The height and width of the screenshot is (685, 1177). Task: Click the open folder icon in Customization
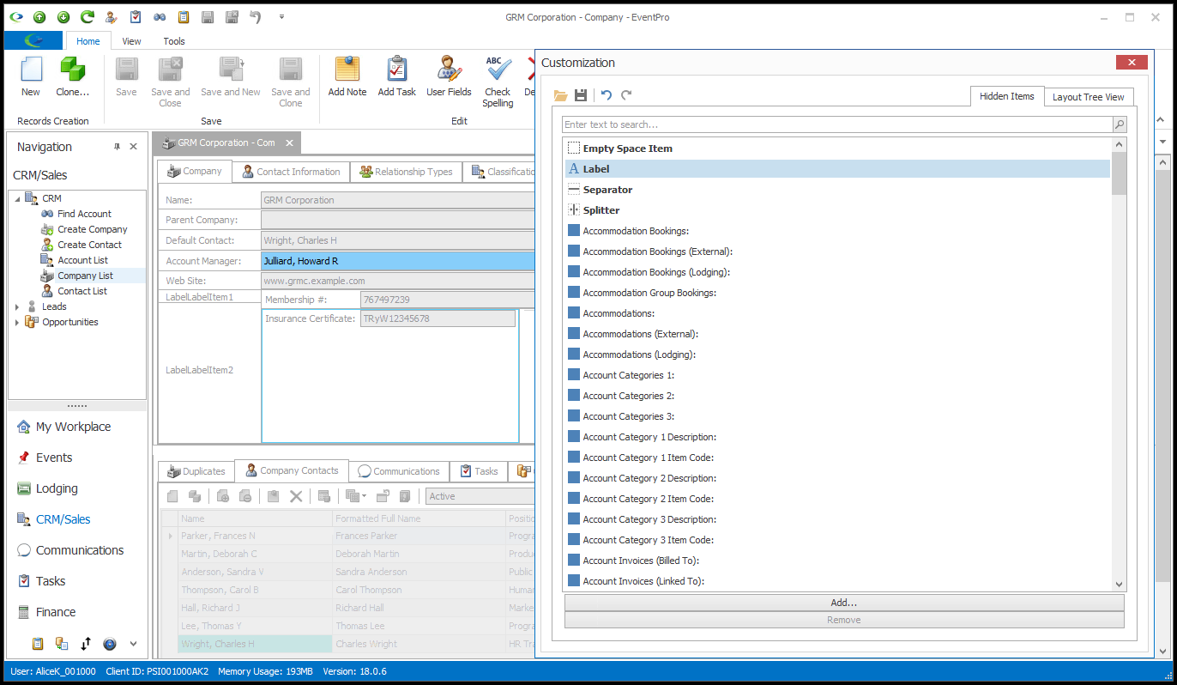(x=561, y=95)
